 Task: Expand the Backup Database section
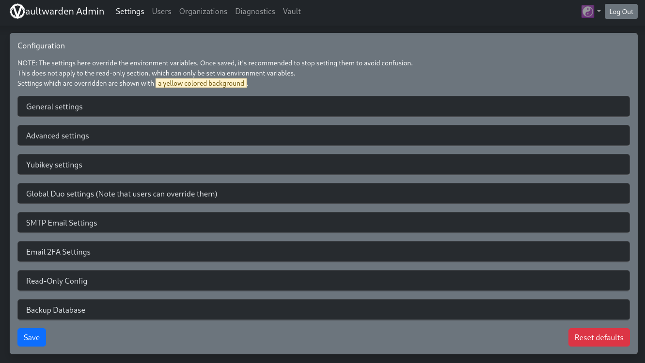pos(56,310)
